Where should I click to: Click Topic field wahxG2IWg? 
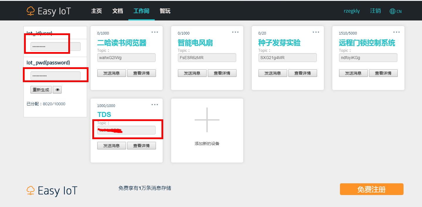(126, 58)
